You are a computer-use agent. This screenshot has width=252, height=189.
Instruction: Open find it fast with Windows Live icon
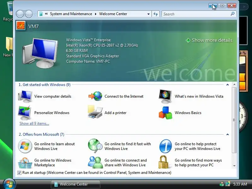[95, 146]
